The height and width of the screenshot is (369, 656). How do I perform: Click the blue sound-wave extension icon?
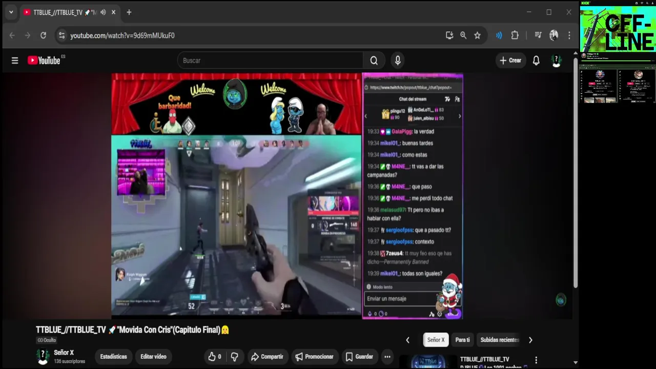pyautogui.click(x=499, y=35)
